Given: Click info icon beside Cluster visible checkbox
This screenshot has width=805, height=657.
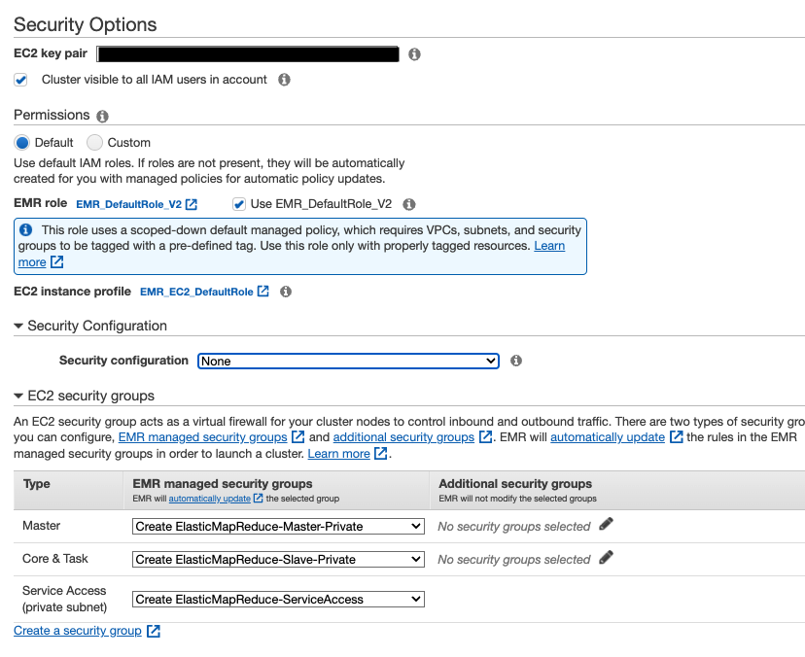Looking at the screenshot, I should pos(285,80).
